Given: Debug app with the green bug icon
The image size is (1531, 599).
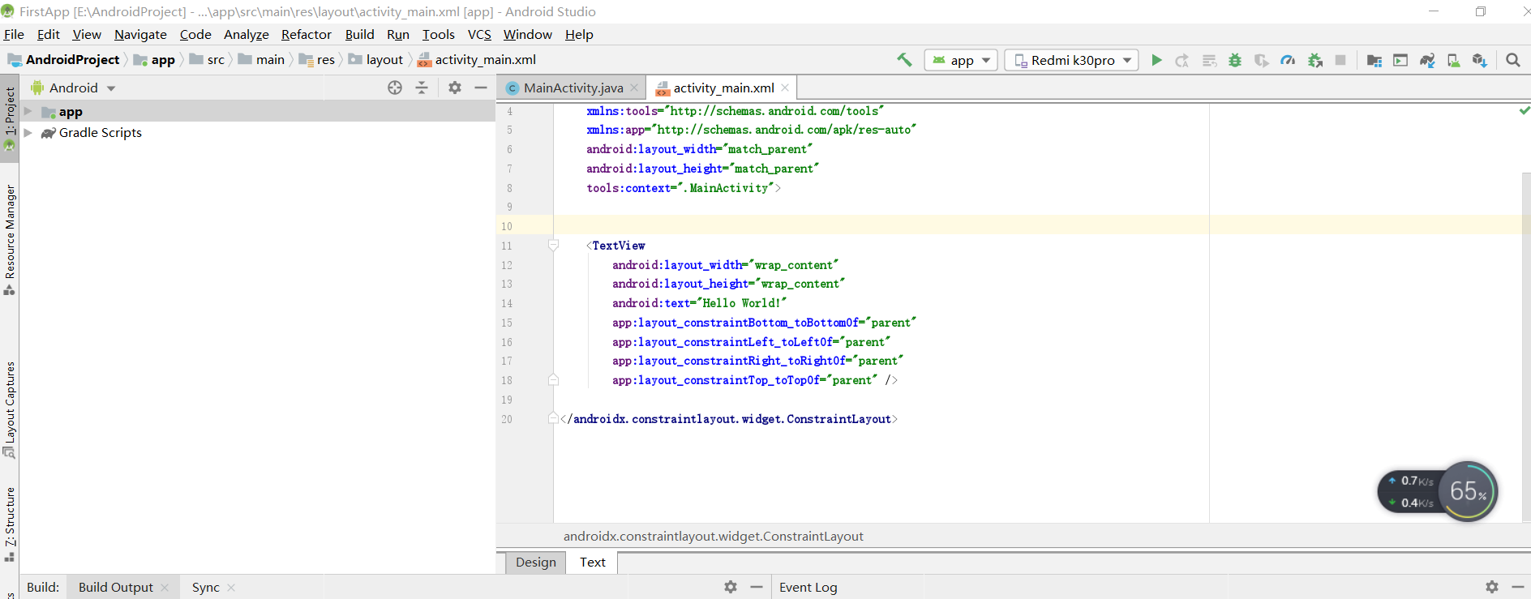Looking at the screenshot, I should pyautogui.click(x=1235, y=60).
